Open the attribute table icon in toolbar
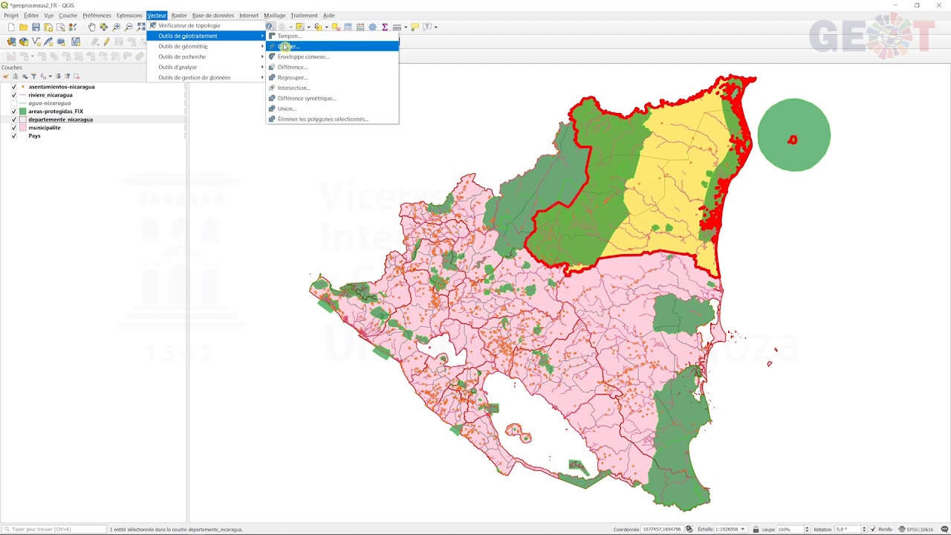This screenshot has height=535, width=951. click(348, 27)
